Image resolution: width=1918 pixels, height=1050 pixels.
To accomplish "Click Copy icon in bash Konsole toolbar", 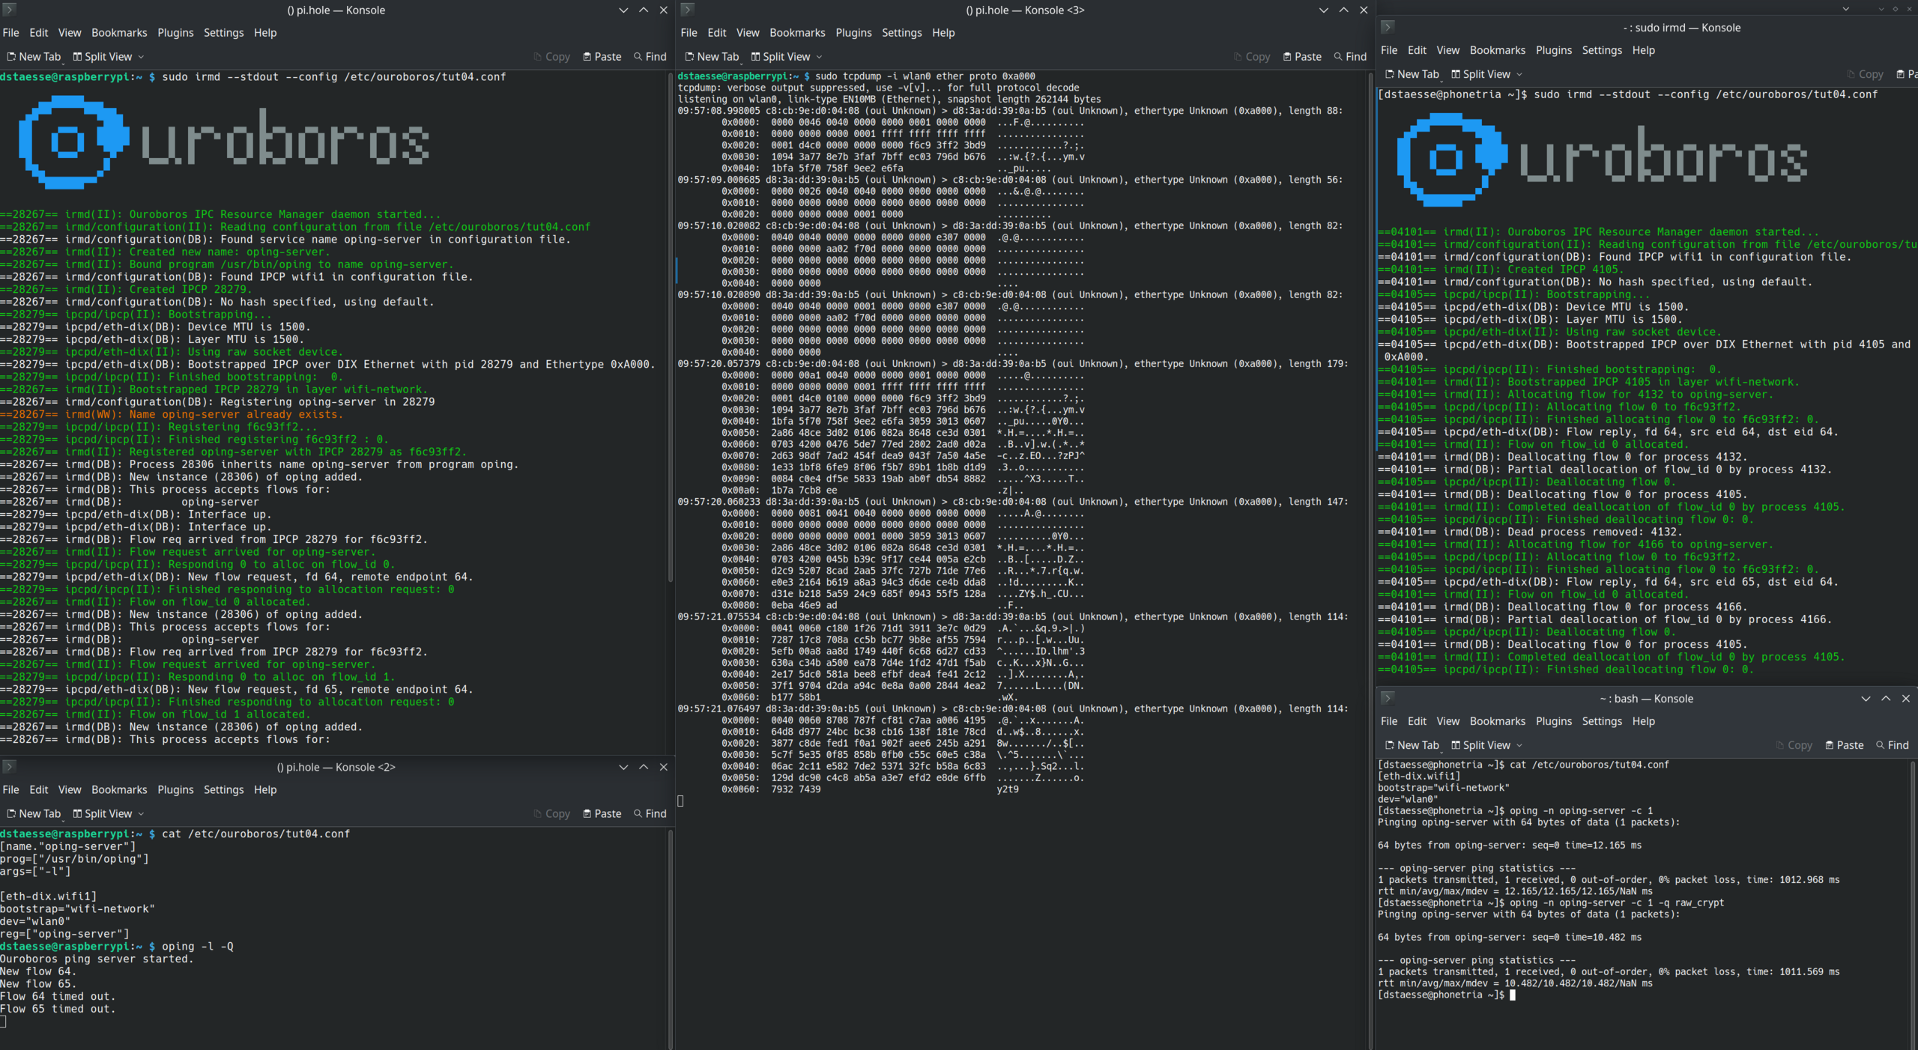I will coord(1780,745).
